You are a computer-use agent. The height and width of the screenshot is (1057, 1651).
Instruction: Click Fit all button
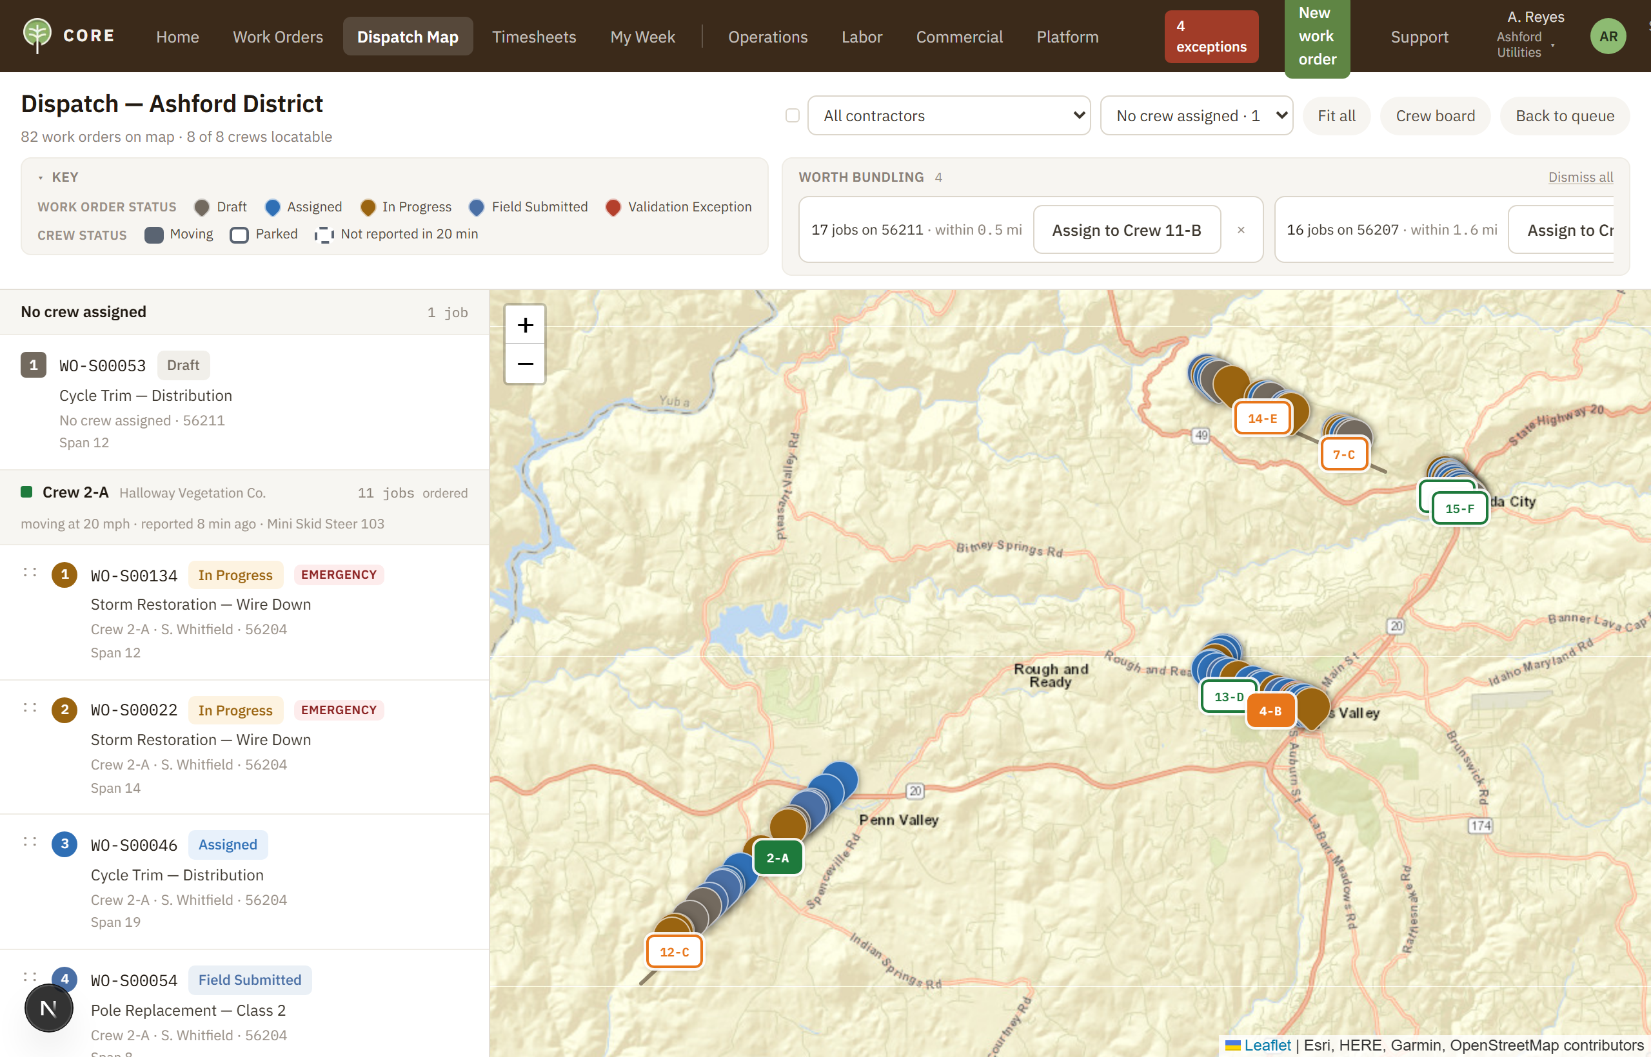pos(1336,115)
